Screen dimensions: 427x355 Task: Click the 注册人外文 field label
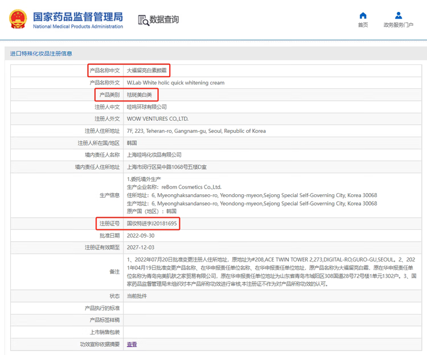click(x=107, y=119)
